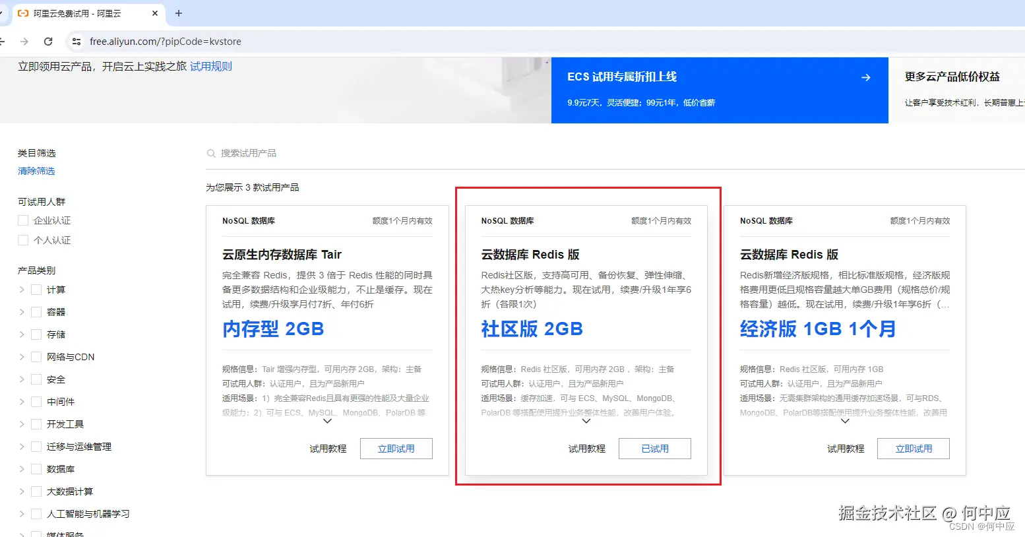Enable the 企业认证 checkbox
The image size is (1025, 537).
pyautogui.click(x=22, y=220)
